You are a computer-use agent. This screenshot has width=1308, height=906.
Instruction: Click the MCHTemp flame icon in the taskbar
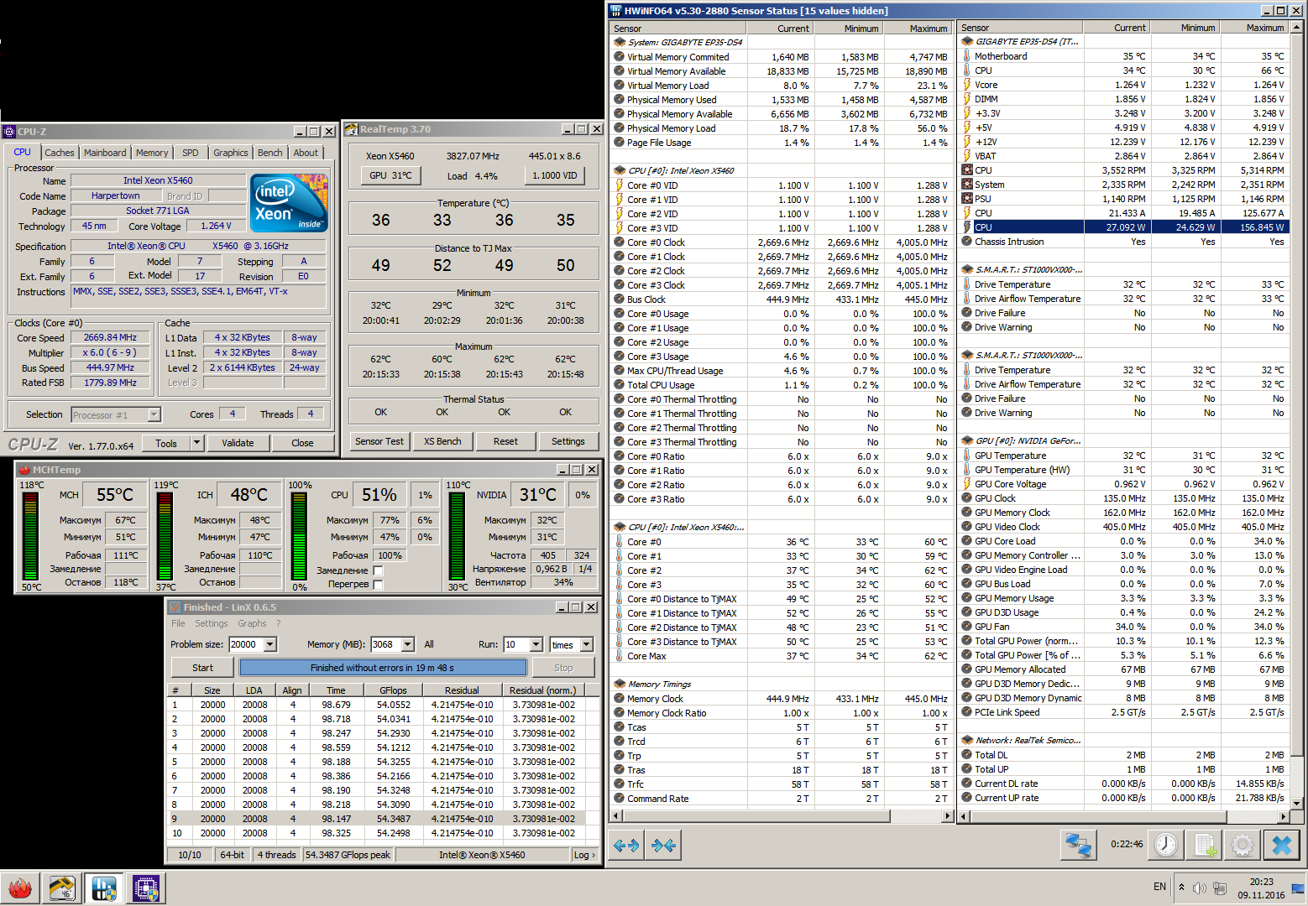[x=20, y=888]
